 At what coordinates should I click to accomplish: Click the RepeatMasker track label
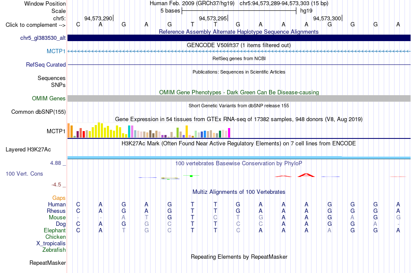[x=48, y=263]
